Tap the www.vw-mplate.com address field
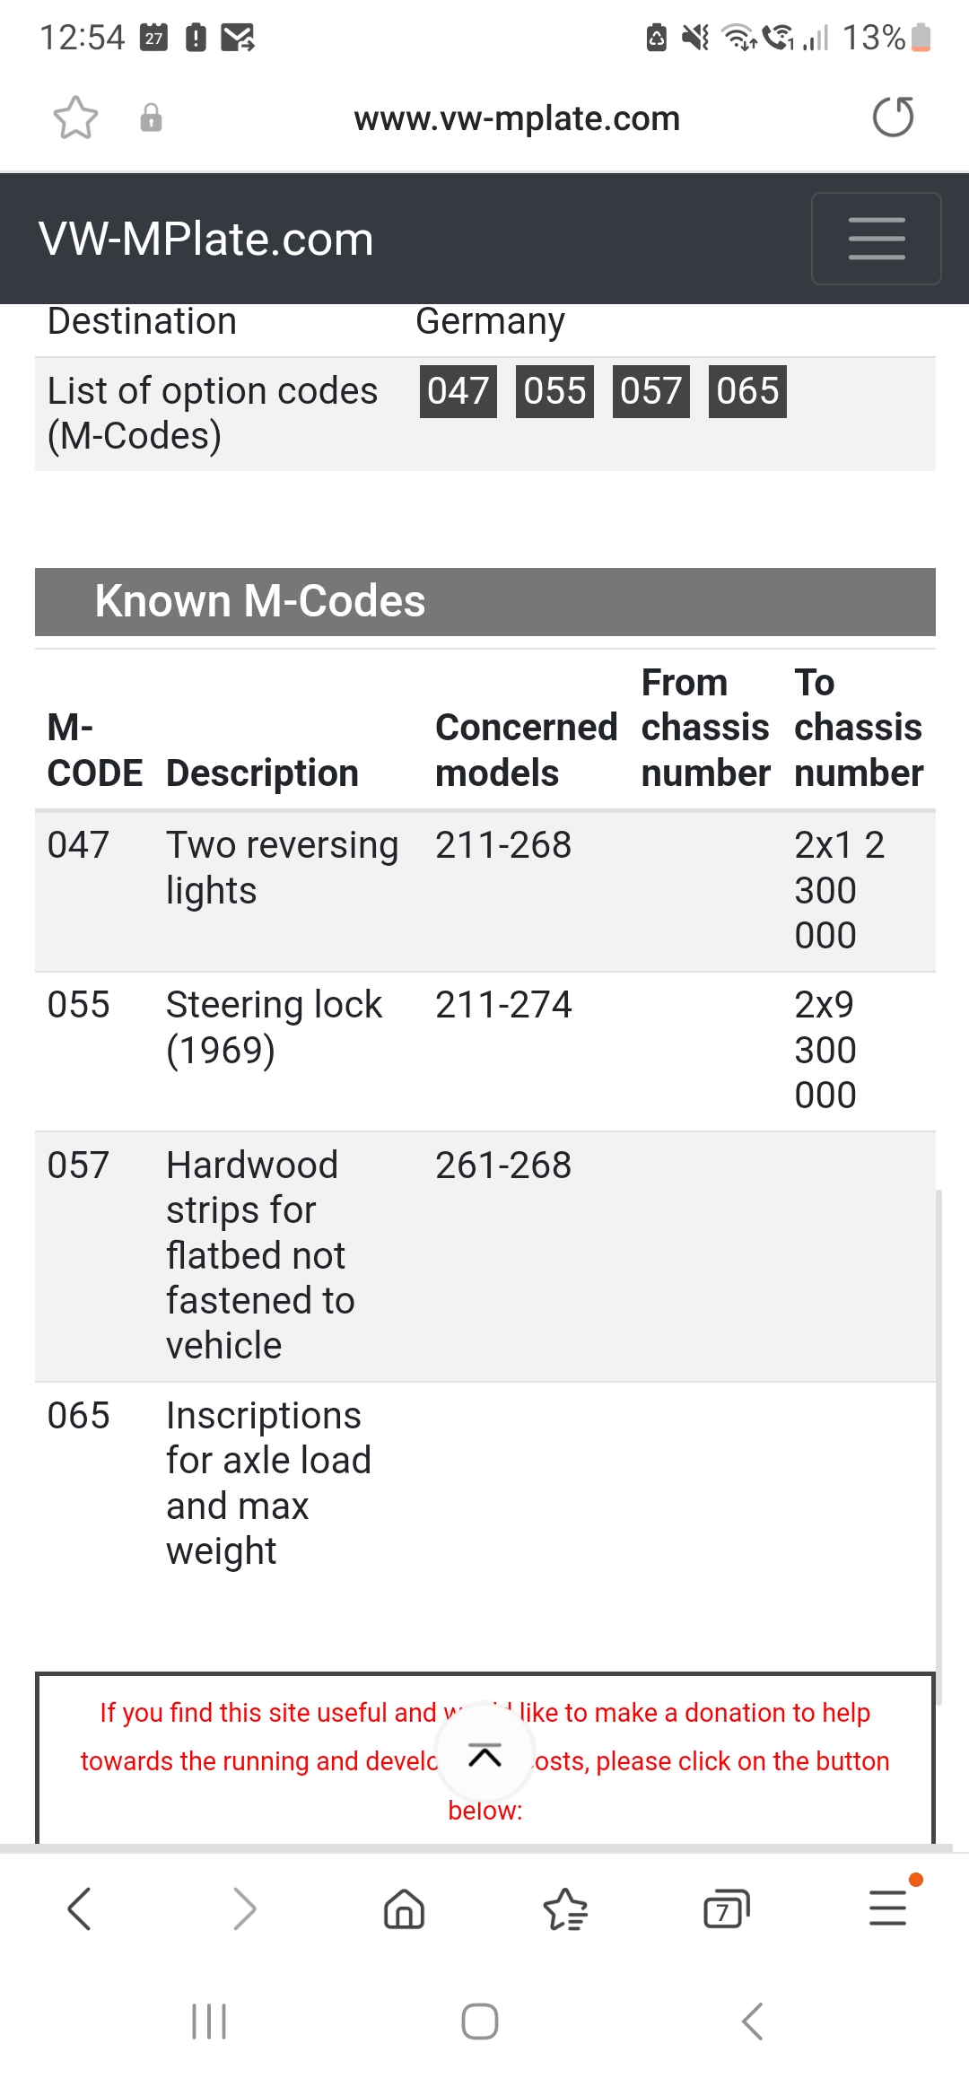Screen dimensions: 969x2078 517,118
